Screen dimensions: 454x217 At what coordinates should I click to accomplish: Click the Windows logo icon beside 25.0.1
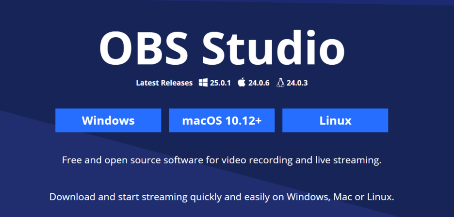click(x=203, y=83)
